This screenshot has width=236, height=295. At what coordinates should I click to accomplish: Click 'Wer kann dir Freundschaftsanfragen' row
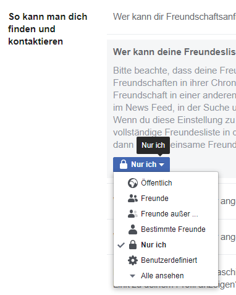click(174, 17)
